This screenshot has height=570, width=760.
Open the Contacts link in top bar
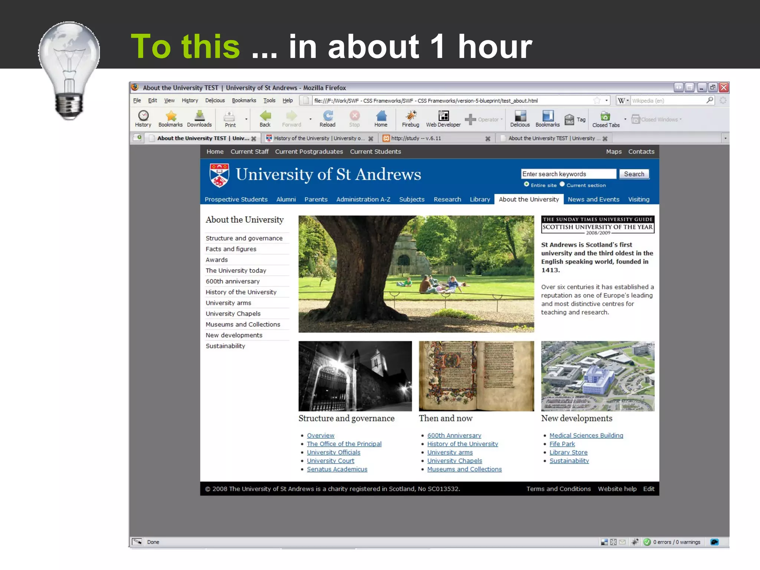(x=641, y=151)
